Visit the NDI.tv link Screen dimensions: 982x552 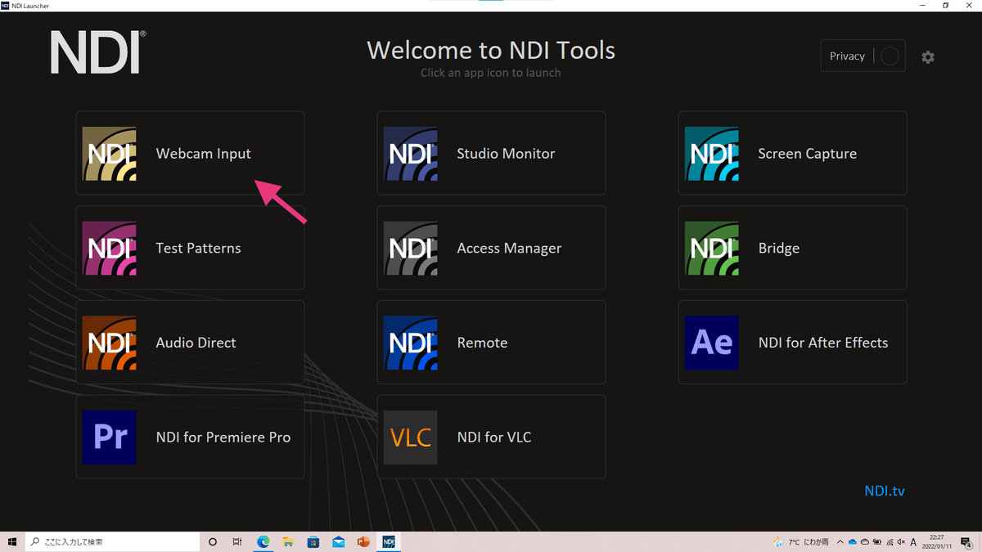(885, 491)
